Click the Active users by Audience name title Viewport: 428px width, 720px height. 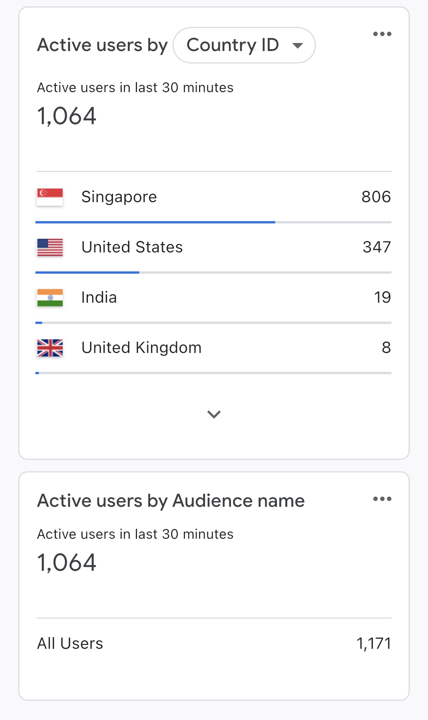click(x=171, y=501)
